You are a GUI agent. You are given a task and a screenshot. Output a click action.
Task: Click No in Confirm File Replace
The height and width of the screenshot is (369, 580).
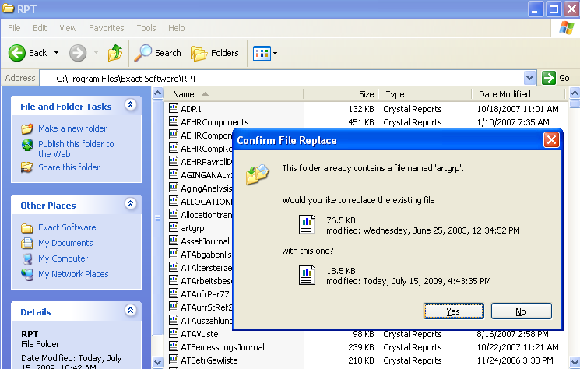[521, 311]
